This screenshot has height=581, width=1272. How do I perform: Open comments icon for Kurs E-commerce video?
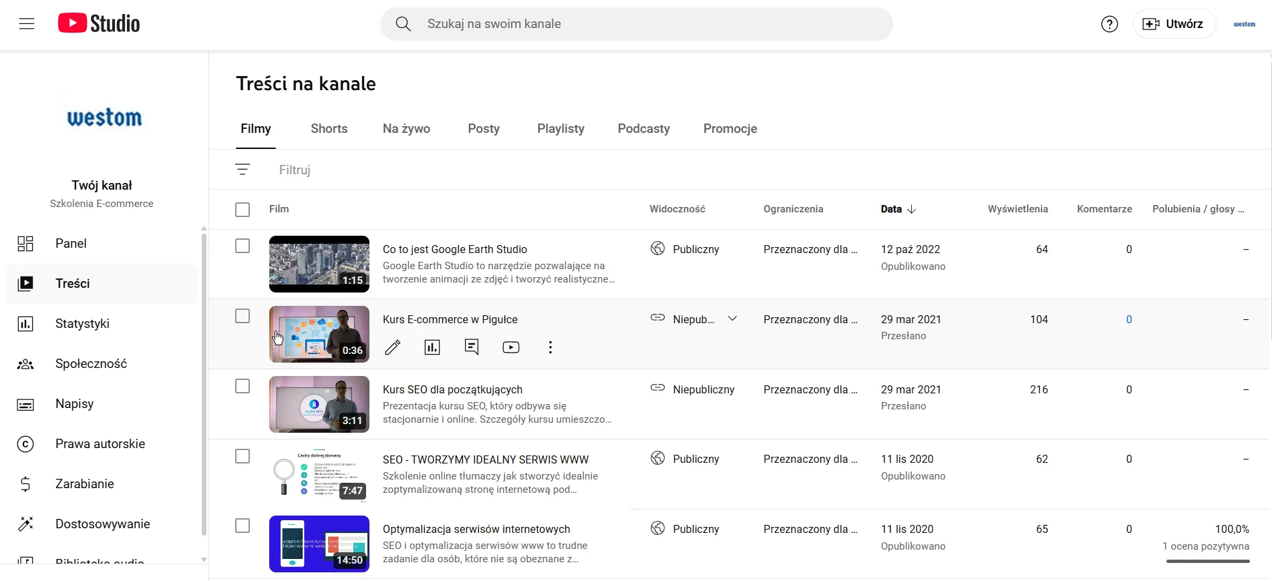tap(472, 347)
